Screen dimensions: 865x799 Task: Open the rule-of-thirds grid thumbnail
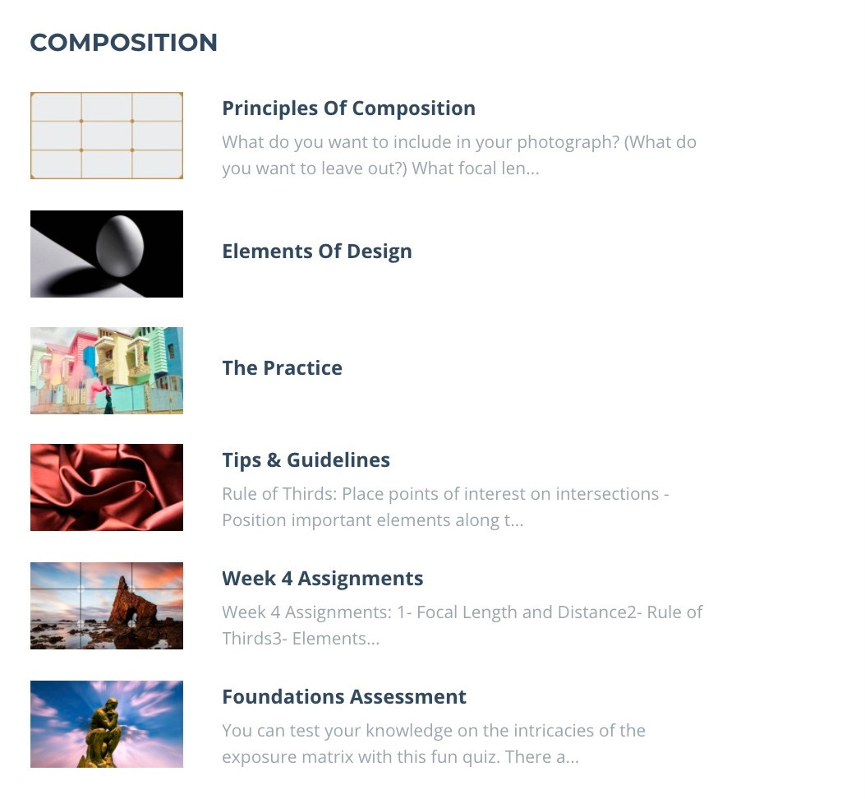point(107,136)
